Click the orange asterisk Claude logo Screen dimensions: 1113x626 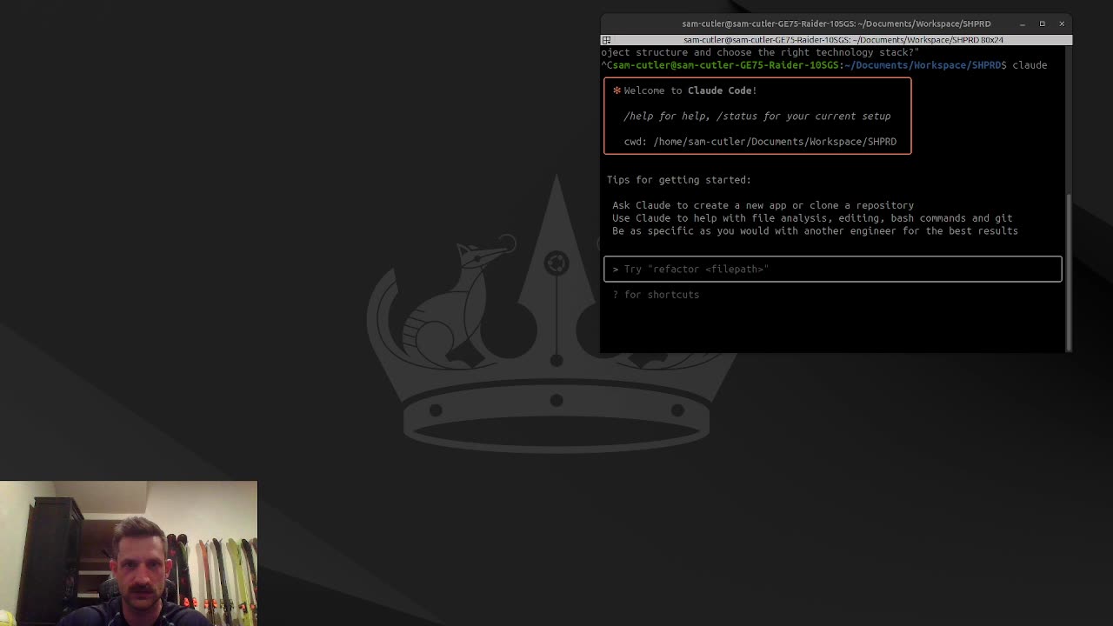coord(616,90)
